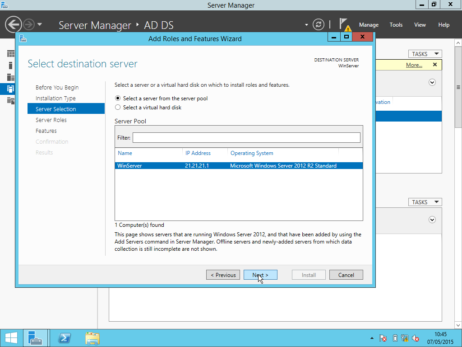Click Server Manager taskbar icon

click(35, 338)
